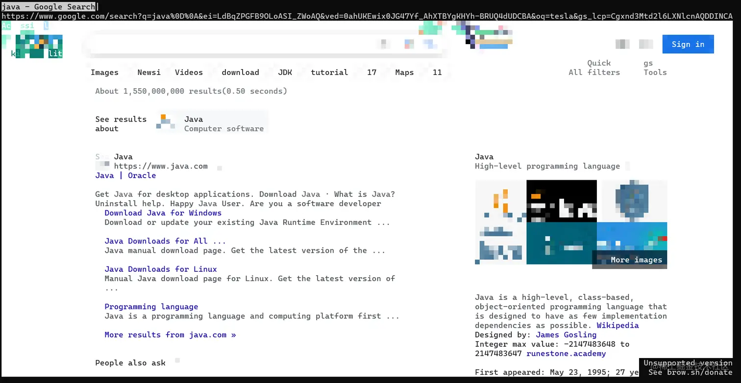The image size is (741, 383).
Task: Apply the JDK search filter
Action: click(285, 72)
